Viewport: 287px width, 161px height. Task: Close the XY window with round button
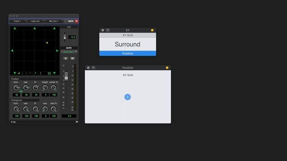coord(103,30)
